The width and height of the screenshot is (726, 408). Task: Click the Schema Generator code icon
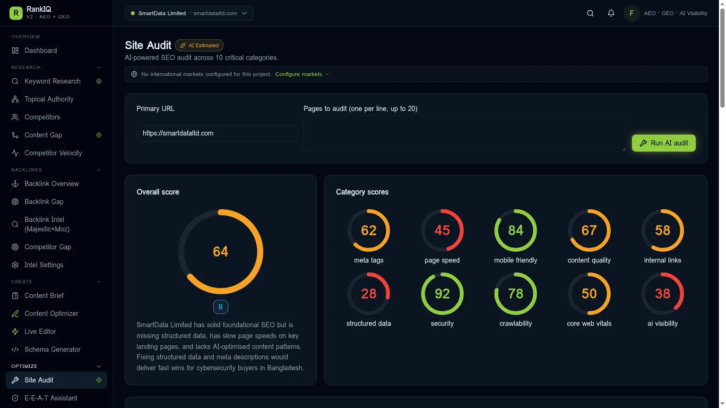coord(15,349)
